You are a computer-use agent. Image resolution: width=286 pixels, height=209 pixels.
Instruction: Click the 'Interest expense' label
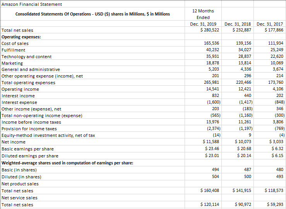click(x=19, y=102)
